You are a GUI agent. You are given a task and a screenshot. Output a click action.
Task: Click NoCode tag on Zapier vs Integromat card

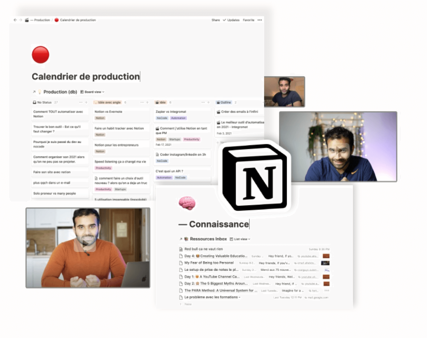pyautogui.click(x=162, y=118)
